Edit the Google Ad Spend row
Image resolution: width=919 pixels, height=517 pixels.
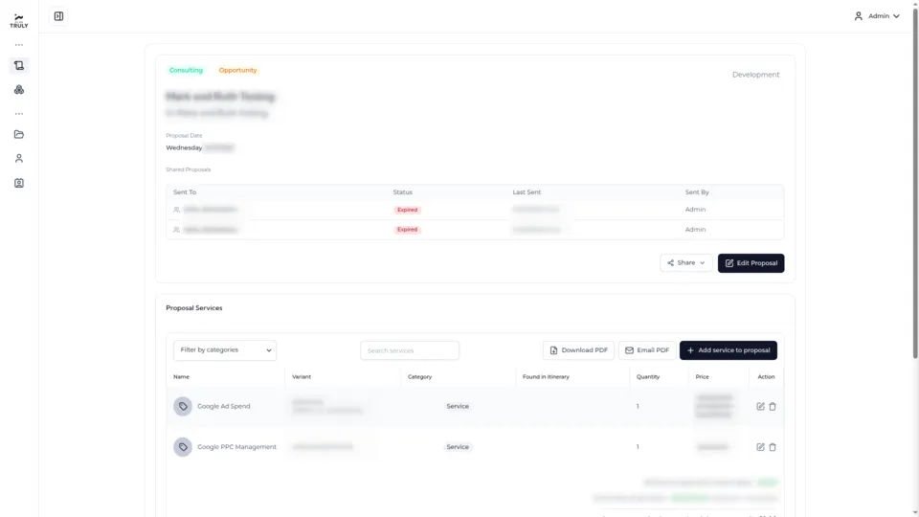pyautogui.click(x=760, y=406)
